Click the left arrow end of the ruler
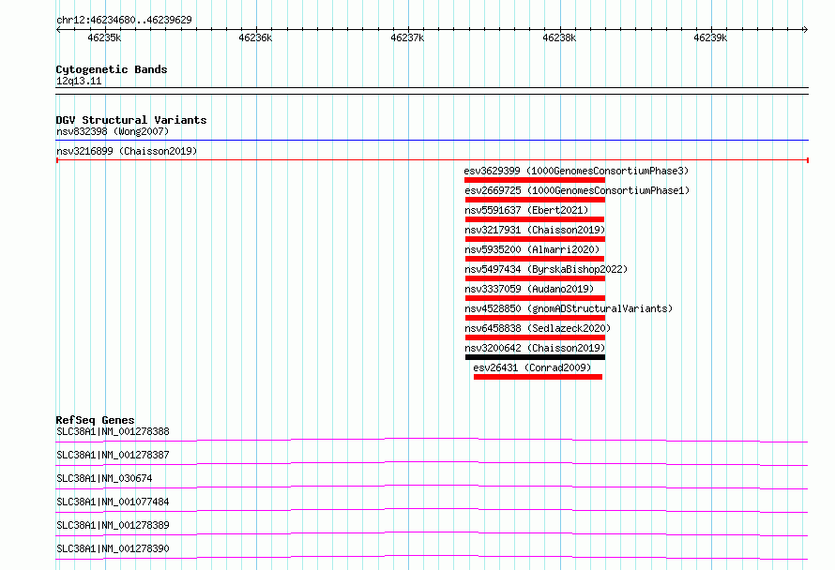This screenshot has height=570, width=835. [x=59, y=29]
